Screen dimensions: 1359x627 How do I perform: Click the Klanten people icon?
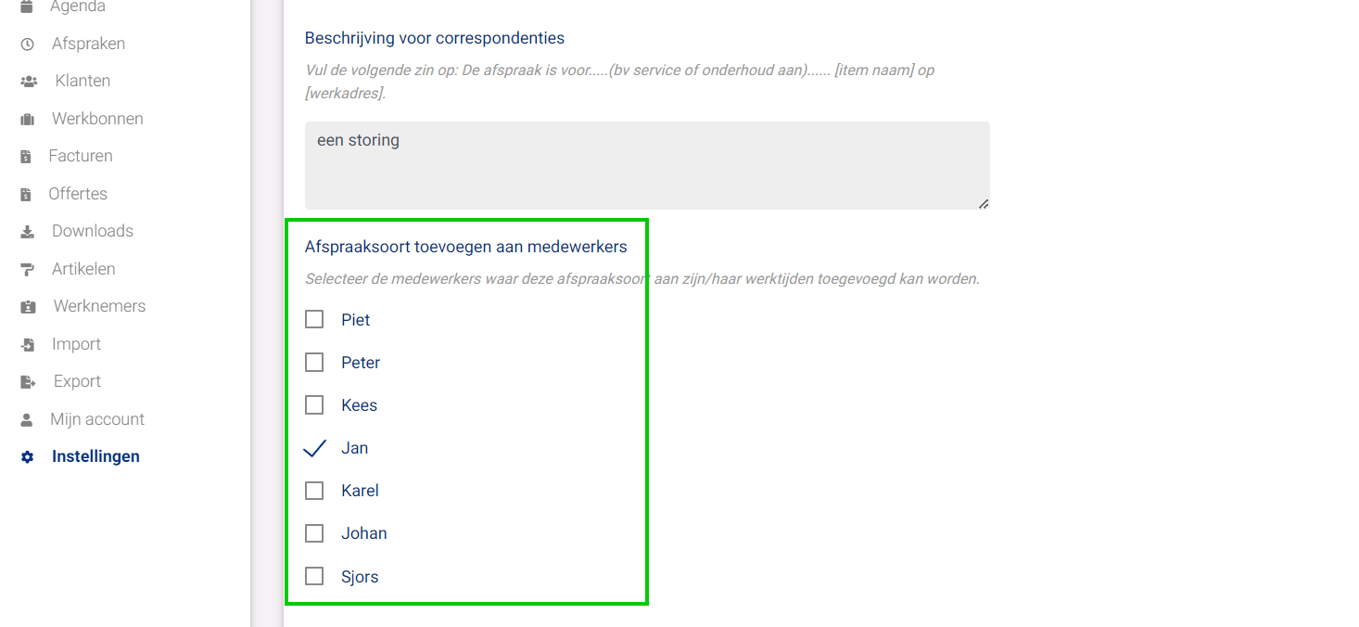click(28, 82)
